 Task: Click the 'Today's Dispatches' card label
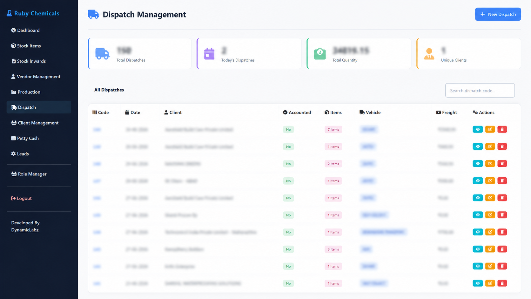[238, 60]
